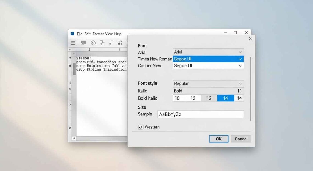313x171 pixels.
Task: Click the Windows logo app icon
Action: click(x=72, y=34)
